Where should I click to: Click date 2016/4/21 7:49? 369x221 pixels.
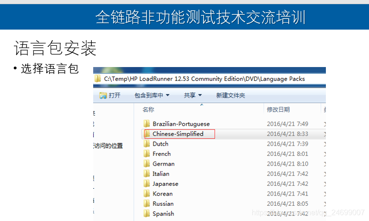[x=287, y=123]
